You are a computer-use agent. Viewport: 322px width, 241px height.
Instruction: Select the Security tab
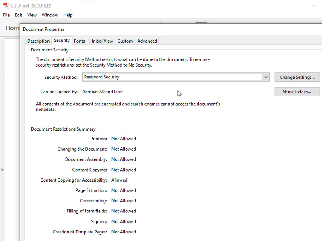62,41
